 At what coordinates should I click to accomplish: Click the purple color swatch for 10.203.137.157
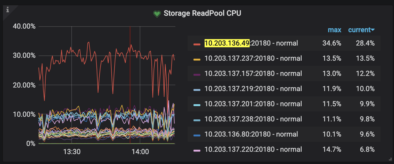[x=197, y=74]
